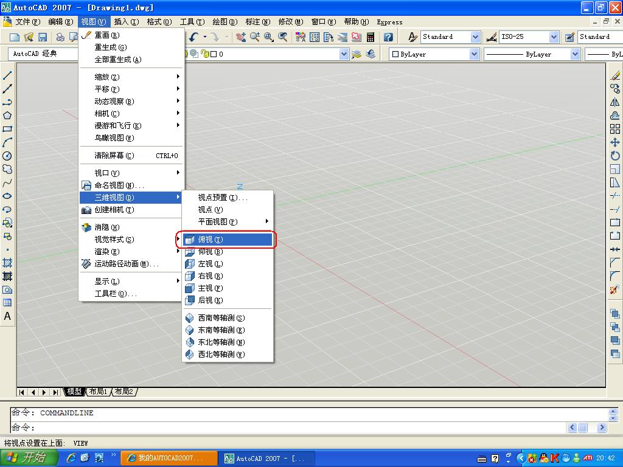Choose 右视(R) right view

tap(228, 276)
